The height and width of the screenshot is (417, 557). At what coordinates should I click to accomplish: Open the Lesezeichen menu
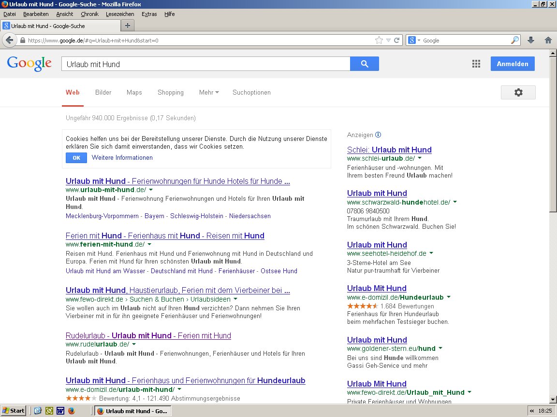click(x=120, y=14)
